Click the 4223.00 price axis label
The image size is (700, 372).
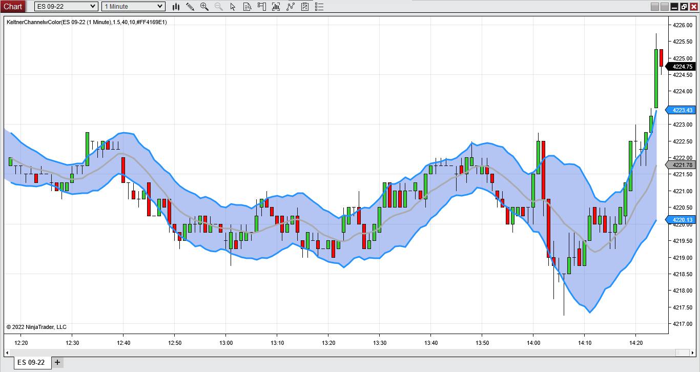[682, 125]
